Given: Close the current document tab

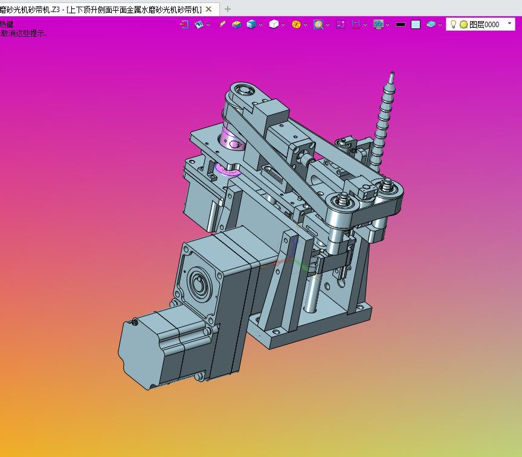Looking at the screenshot, I should coord(208,9).
